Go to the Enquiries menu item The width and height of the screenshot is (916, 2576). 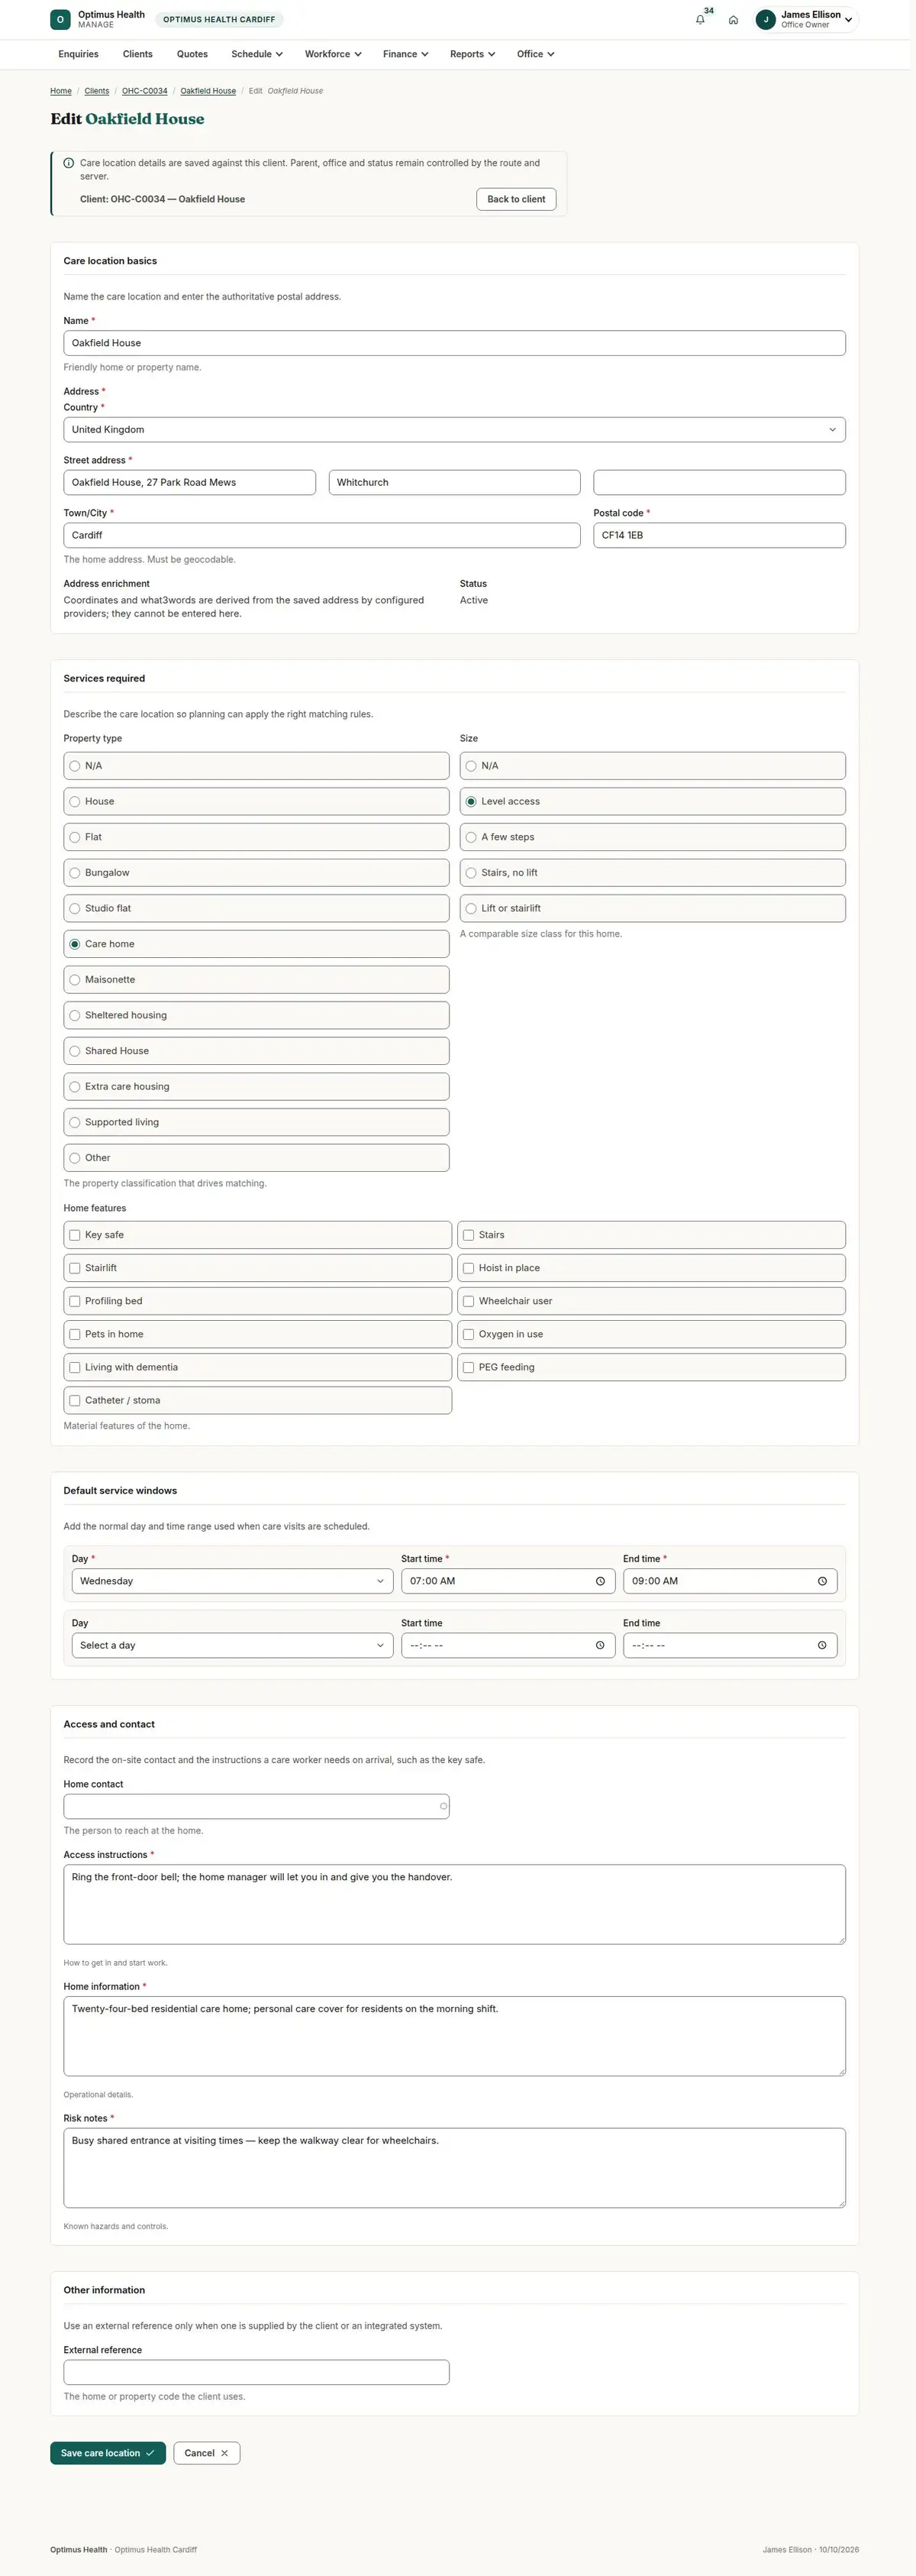point(78,54)
